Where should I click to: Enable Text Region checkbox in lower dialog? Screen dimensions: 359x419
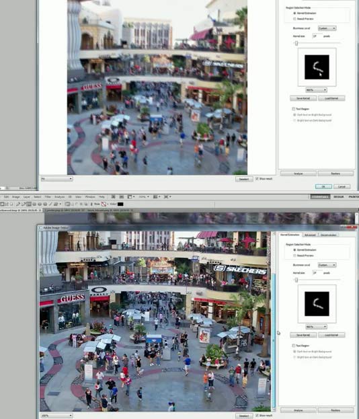click(x=294, y=346)
